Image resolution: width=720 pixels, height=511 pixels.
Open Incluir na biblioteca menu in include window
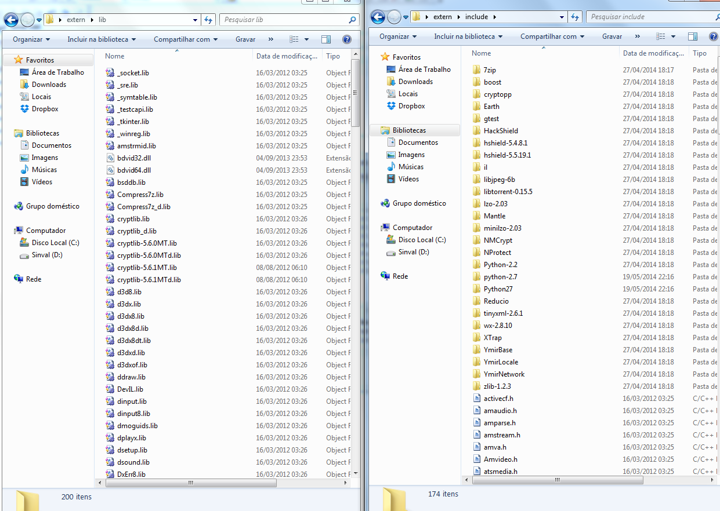(x=468, y=36)
